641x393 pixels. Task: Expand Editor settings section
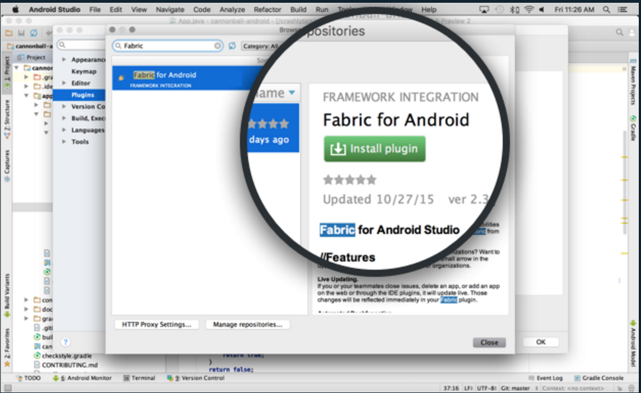pyautogui.click(x=64, y=83)
